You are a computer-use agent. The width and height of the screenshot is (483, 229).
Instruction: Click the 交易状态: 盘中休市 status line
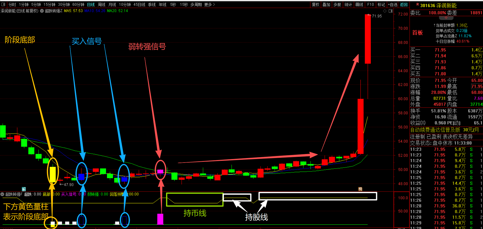(x=441, y=143)
